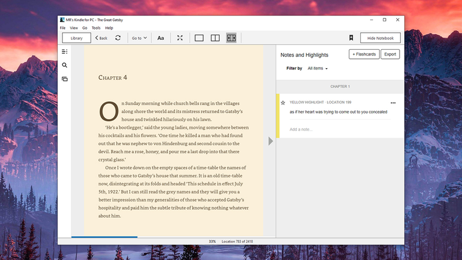
Task: Open the File menu
Action: point(63,28)
